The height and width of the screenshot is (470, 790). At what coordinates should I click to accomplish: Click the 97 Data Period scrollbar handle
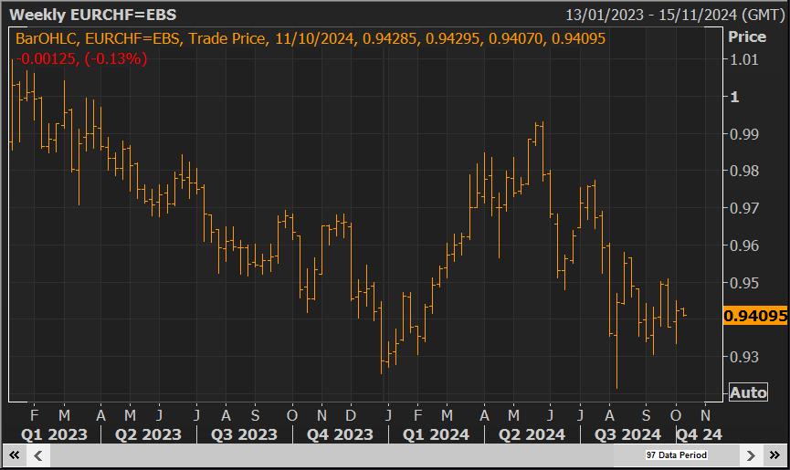click(x=677, y=455)
